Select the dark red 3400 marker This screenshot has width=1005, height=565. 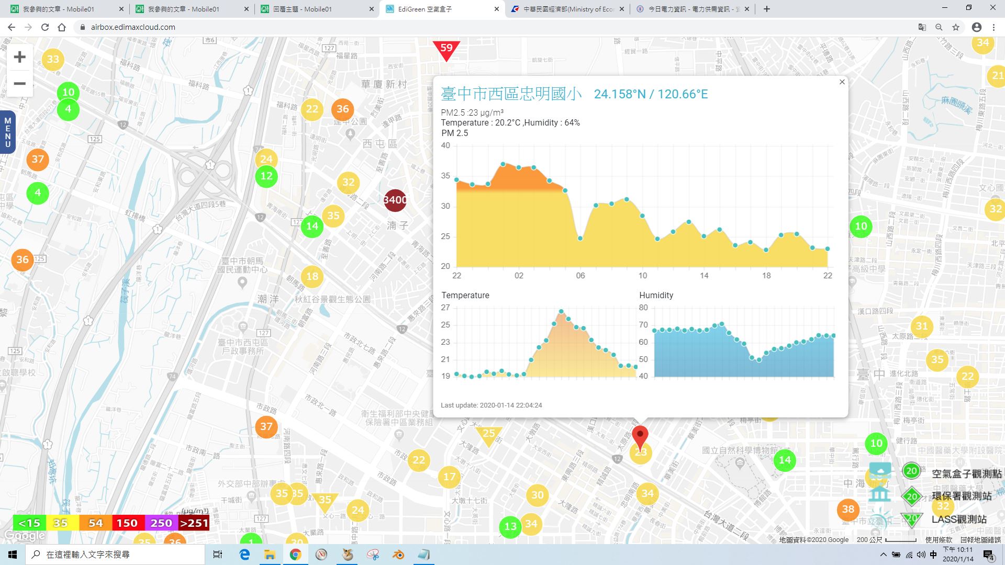coord(395,200)
